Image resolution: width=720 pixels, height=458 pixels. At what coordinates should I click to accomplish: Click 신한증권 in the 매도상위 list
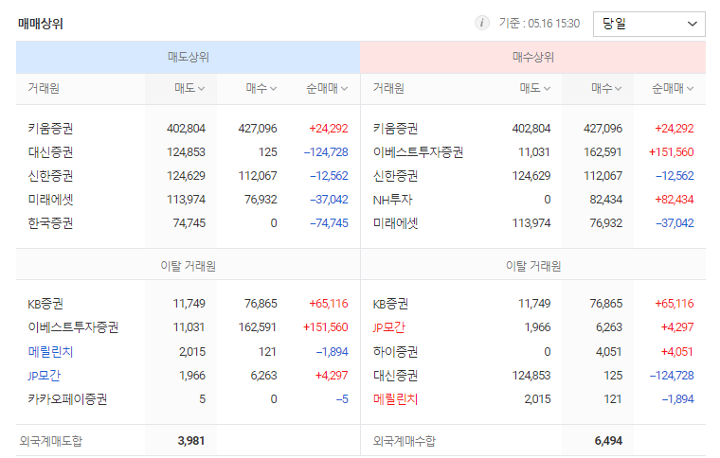coord(50,176)
